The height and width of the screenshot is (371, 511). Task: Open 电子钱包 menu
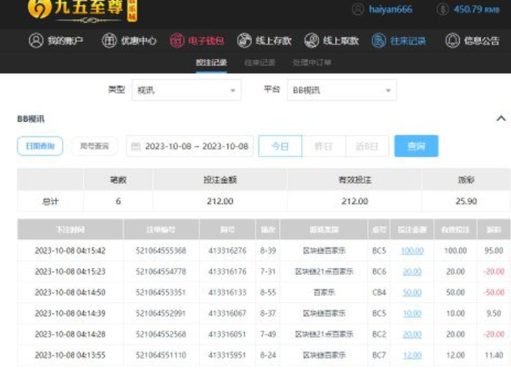click(x=197, y=41)
